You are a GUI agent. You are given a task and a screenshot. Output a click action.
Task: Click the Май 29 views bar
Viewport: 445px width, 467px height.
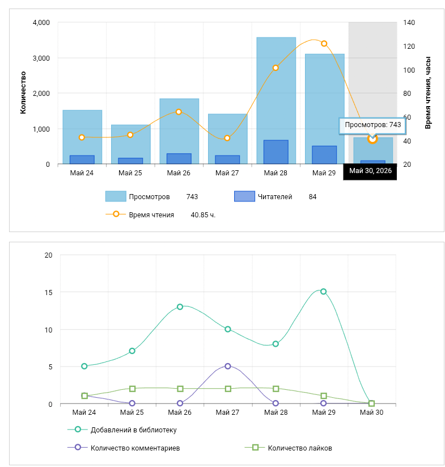click(324, 109)
